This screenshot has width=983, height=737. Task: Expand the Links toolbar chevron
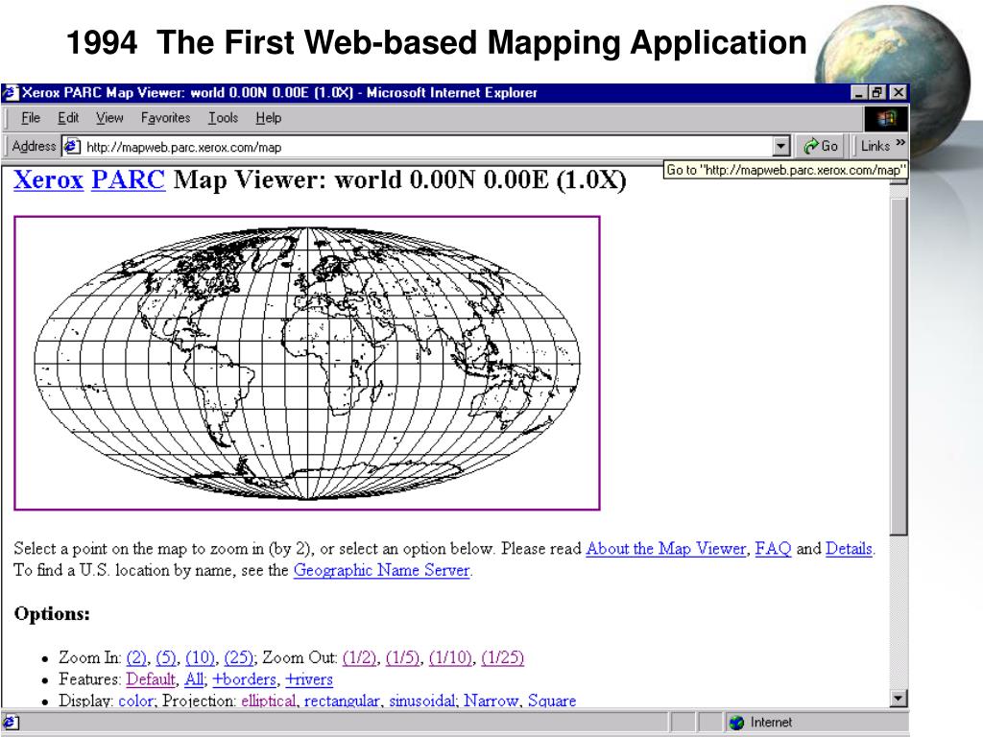[x=900, y=145]
